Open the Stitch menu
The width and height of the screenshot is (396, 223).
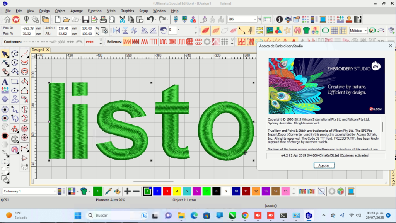coord(111,11)
